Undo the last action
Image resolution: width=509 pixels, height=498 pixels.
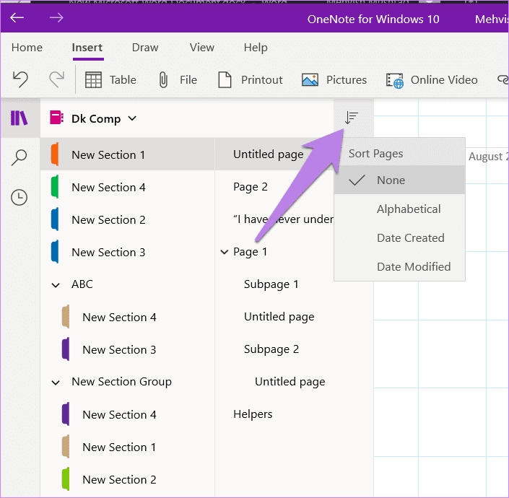click(x=20, y=79)
